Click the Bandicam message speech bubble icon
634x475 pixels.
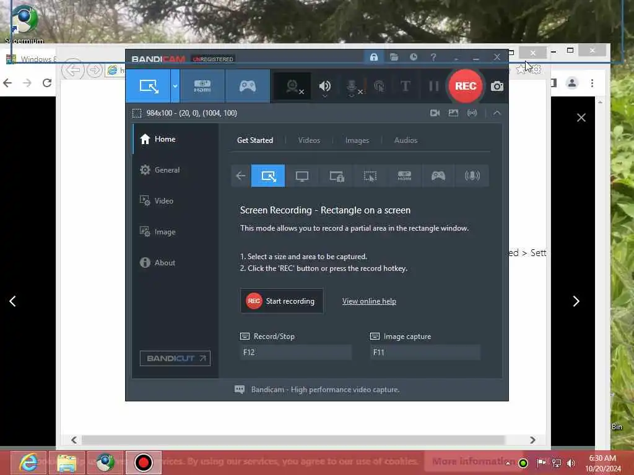(240, 390)
